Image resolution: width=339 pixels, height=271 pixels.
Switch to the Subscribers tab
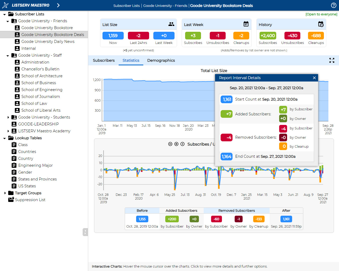pyautogui.click(x=104, y=60)
